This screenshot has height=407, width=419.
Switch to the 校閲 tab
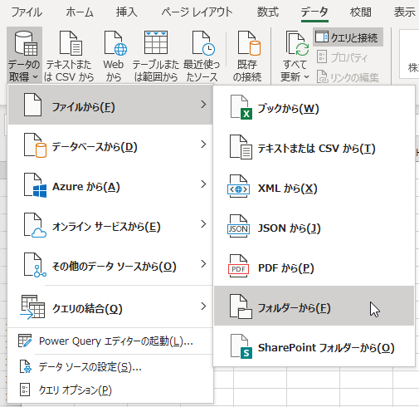click(x=361, y=12)
